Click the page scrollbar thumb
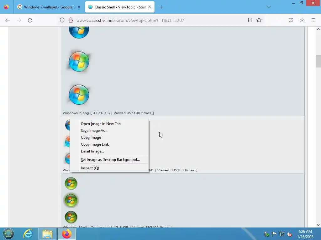 [x=318, y=61]
